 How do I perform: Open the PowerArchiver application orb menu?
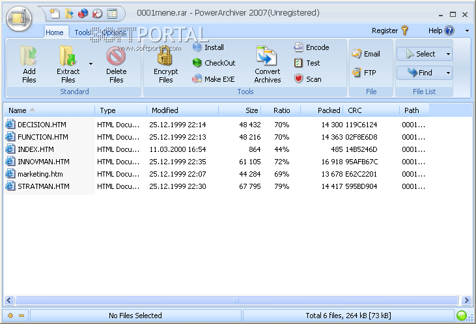coord(19,19)
